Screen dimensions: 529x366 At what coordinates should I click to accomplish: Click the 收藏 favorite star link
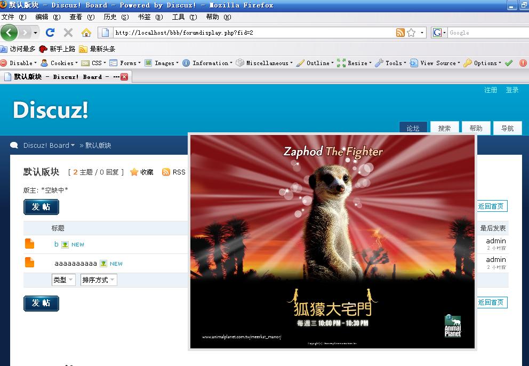142,172
